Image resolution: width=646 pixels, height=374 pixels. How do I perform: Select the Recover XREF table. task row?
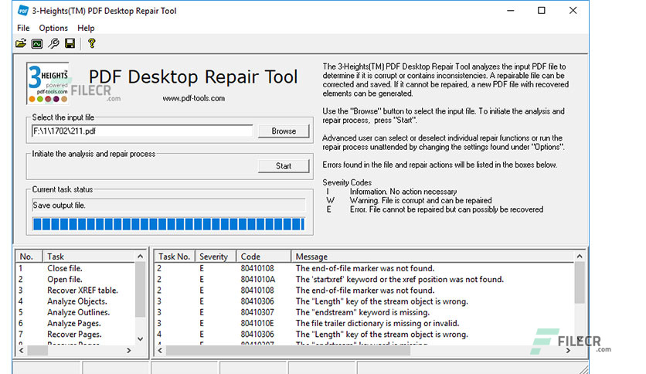point(76,291)
